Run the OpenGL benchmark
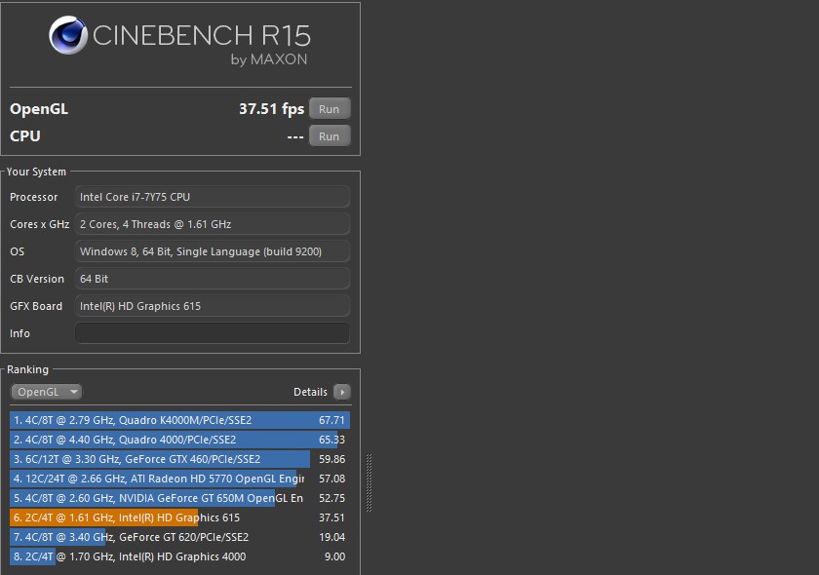This screenshot has width=819, height=575. tap(330, 108)
